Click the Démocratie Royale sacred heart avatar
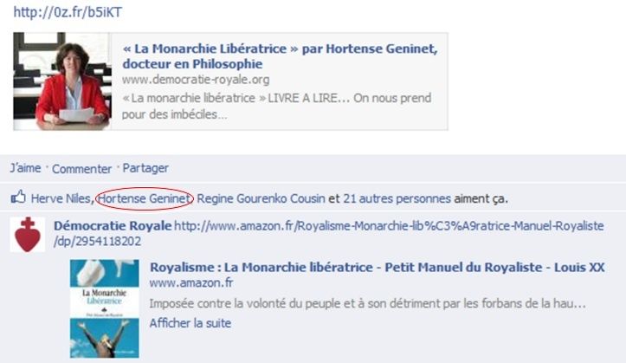 [28, 235]
